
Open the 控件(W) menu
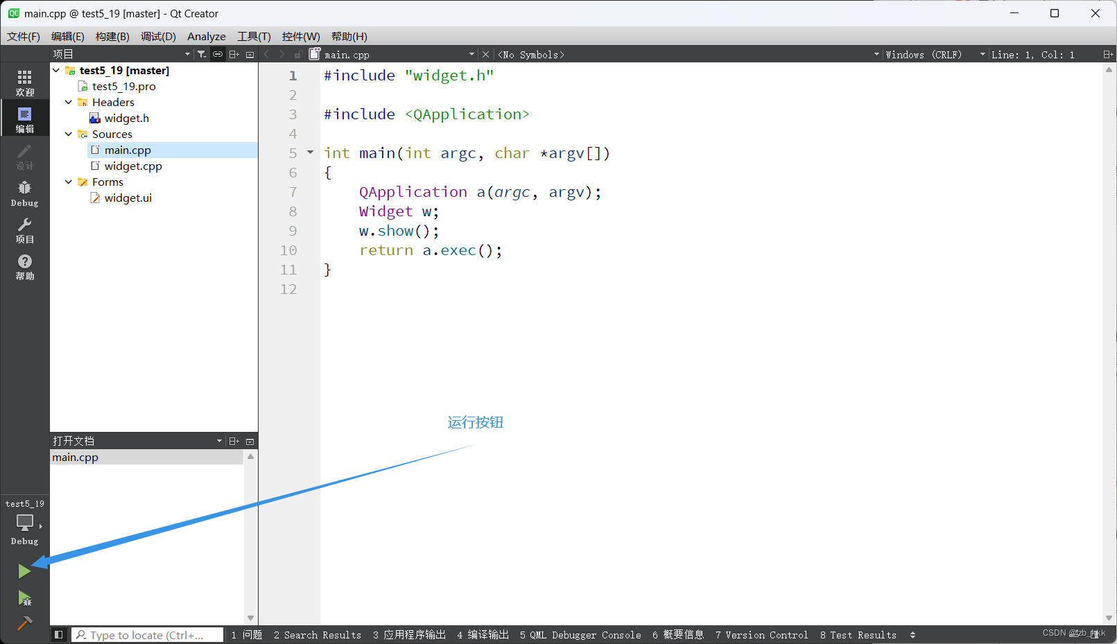coord(301,36)
